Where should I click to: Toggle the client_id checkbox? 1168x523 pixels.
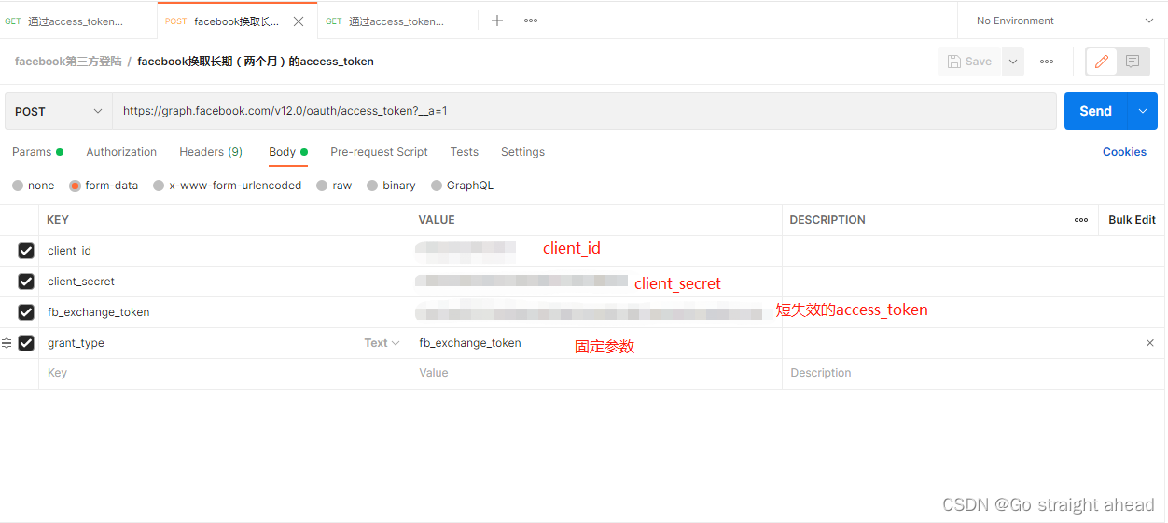[x=26, y=251]
